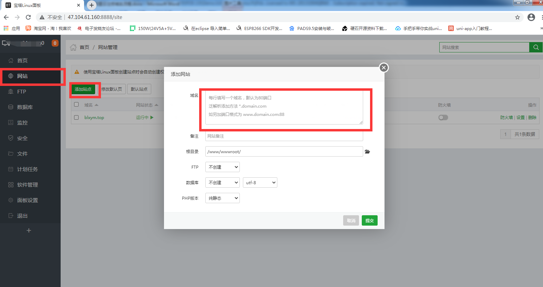The image size is (543, 287).
Task: Click the orange 0 notification badge
Action: click(x=55, y=43)
